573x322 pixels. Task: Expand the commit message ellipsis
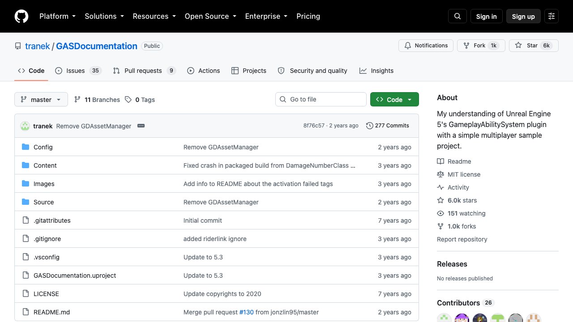coord(141,126)
